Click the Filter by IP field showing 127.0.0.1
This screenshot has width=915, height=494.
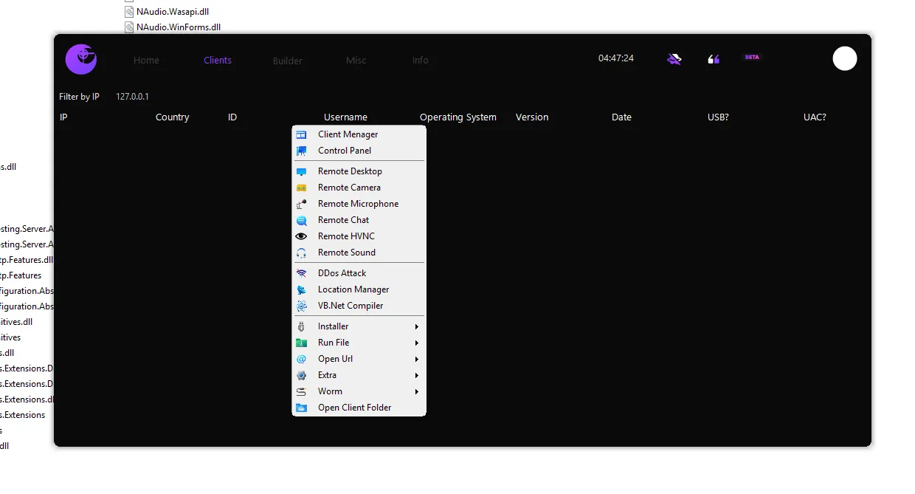[133, 97]
